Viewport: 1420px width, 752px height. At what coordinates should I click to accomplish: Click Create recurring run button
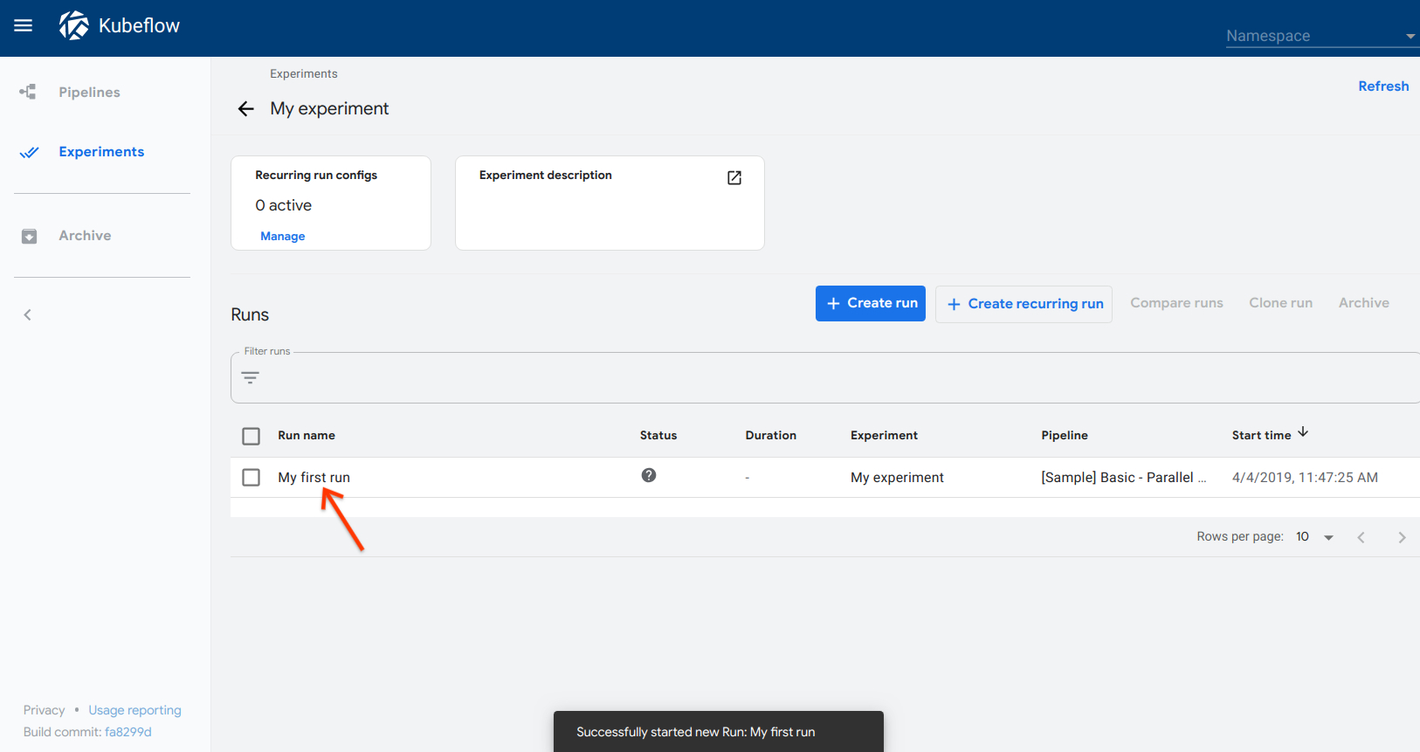coord(1024,305)
